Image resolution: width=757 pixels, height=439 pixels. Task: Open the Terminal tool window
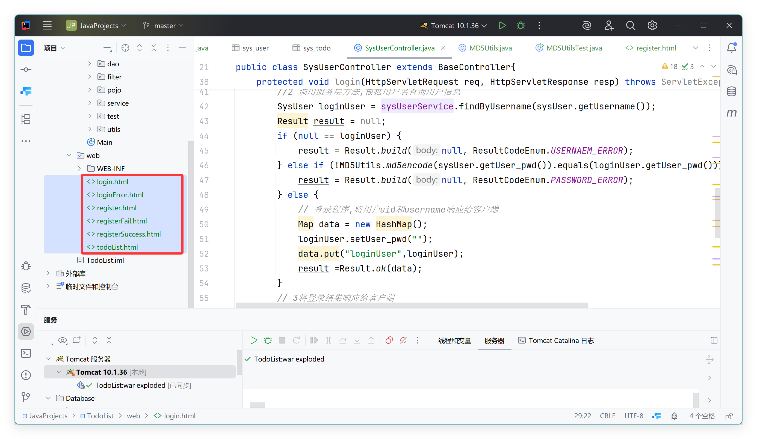pyautogui.click(x=26, y=354)
